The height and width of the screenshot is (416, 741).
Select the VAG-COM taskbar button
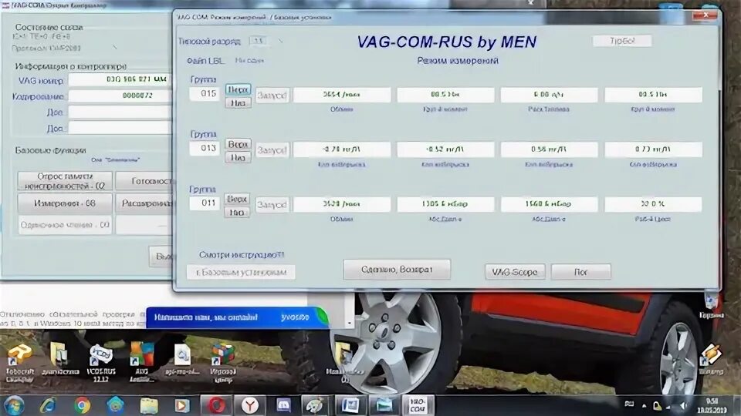point(418,405)
